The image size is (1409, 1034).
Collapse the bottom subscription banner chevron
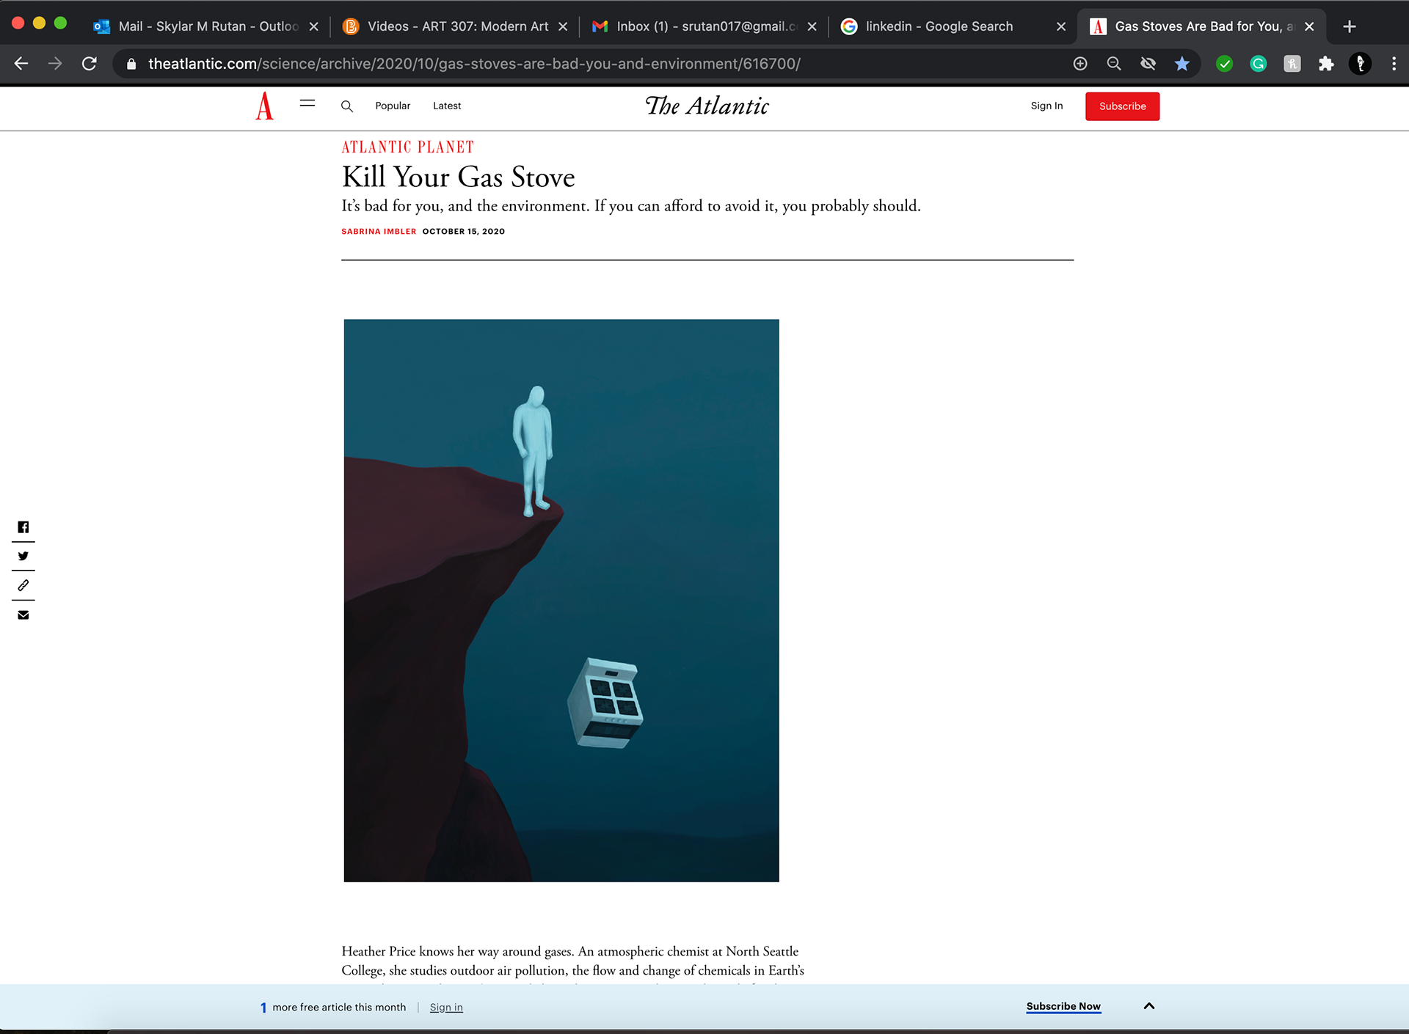(1149, 1006)
